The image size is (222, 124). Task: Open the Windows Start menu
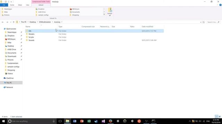(3, 121)
